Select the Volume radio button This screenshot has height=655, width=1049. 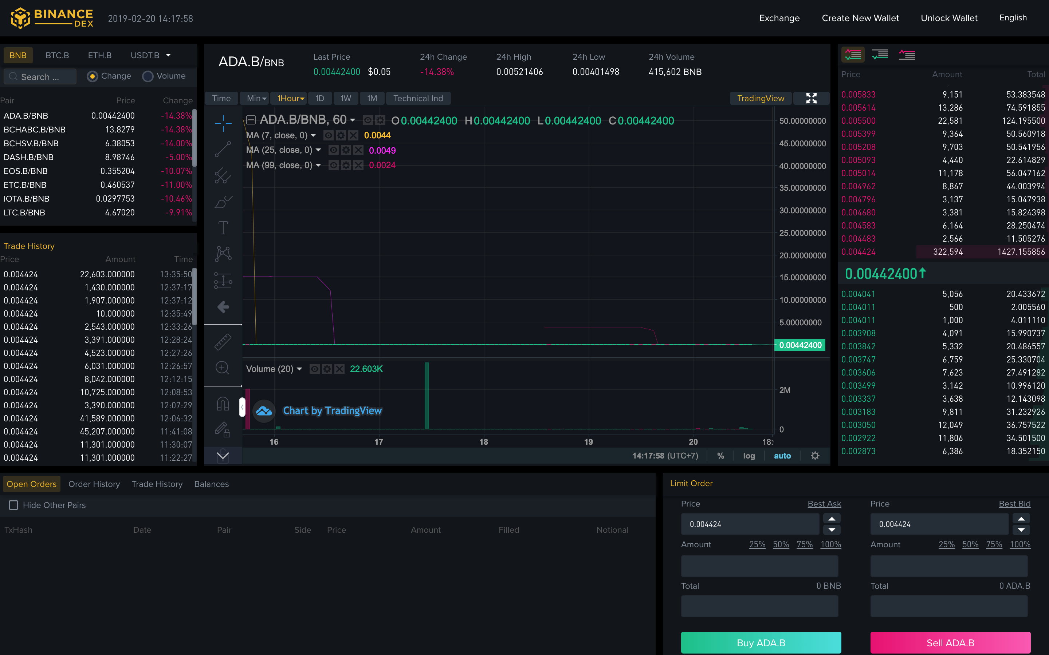pyautogui.click(x=148, y=76)
